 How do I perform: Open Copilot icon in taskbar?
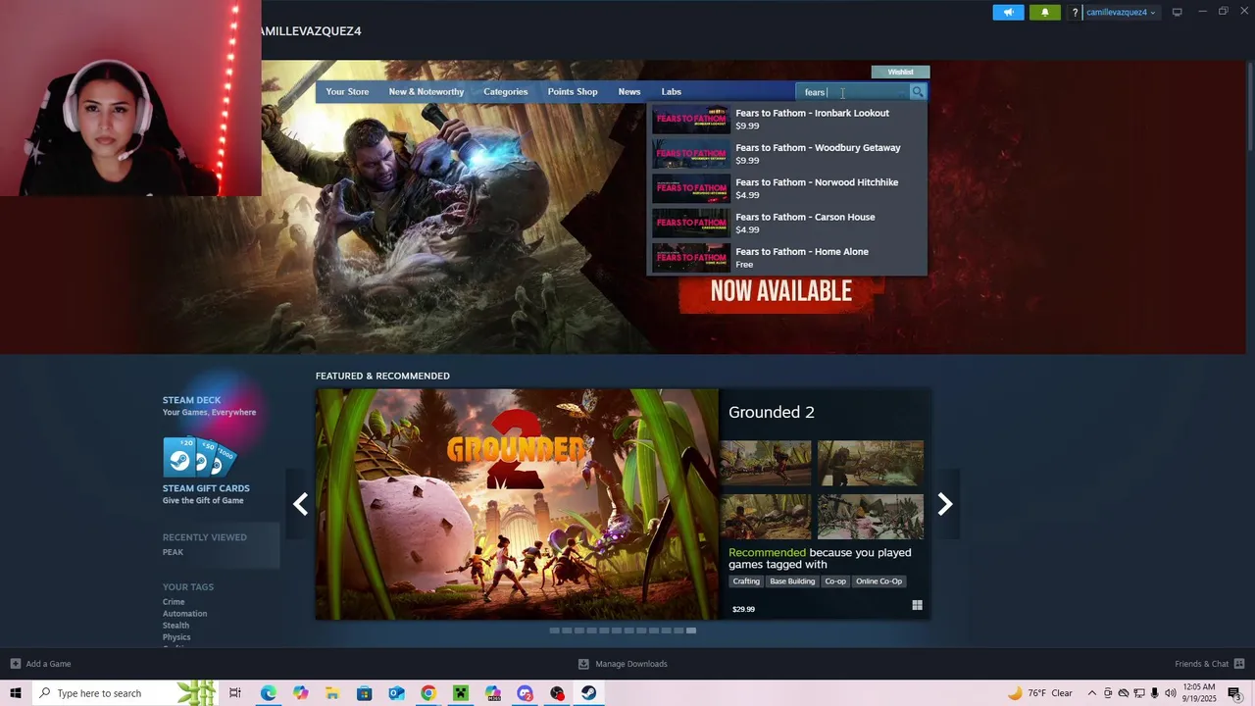pyautogui.click(x=300, y=693)
